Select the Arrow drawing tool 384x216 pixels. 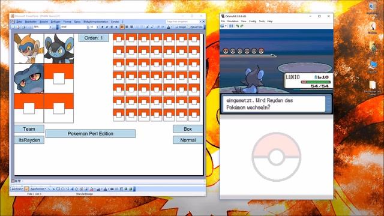53,189
